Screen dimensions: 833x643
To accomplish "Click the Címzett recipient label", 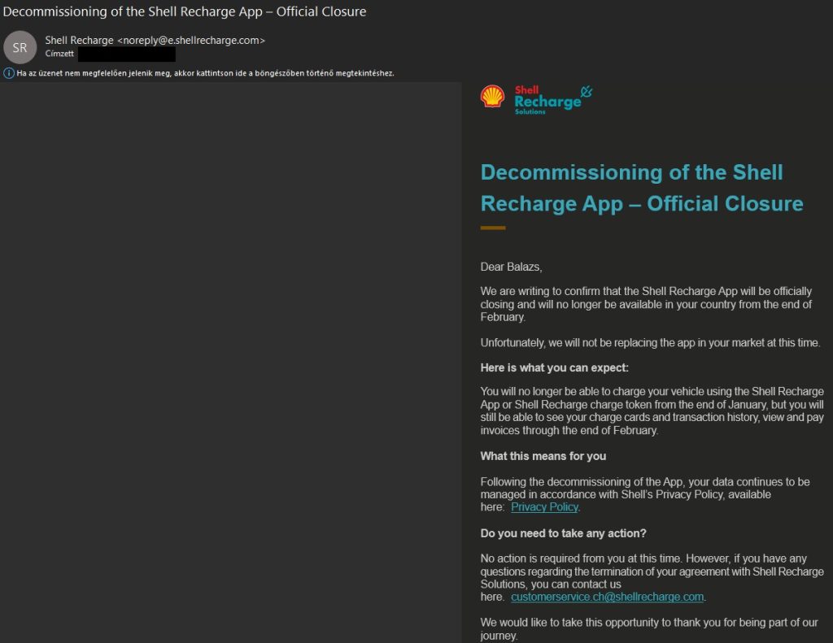I will pos(59,54).
